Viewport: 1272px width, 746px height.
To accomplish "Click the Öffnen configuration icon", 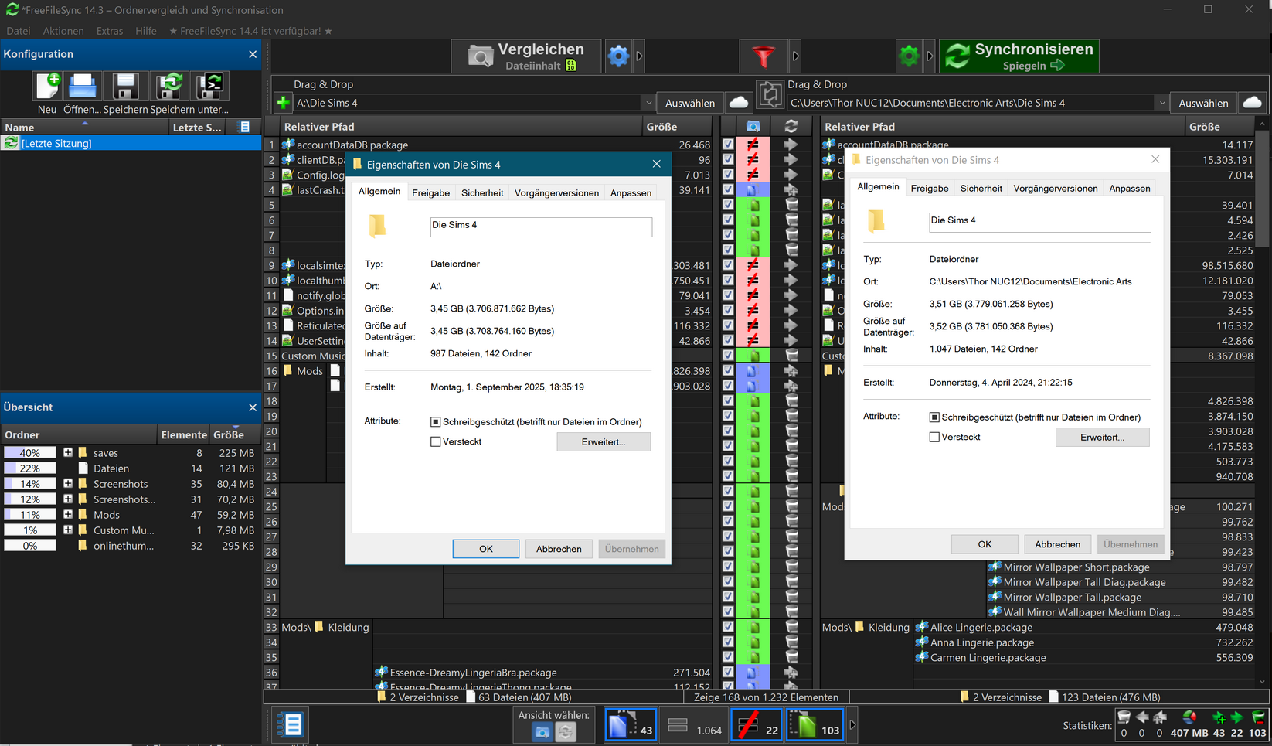I will (x=83, y=86).
